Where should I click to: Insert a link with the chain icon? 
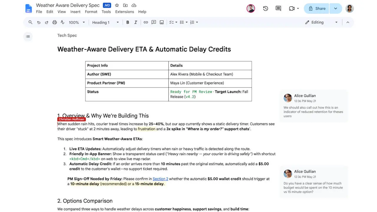click(x=146, y=22)
